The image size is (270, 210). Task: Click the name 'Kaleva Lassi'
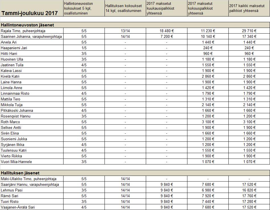[x=11, y=71]
